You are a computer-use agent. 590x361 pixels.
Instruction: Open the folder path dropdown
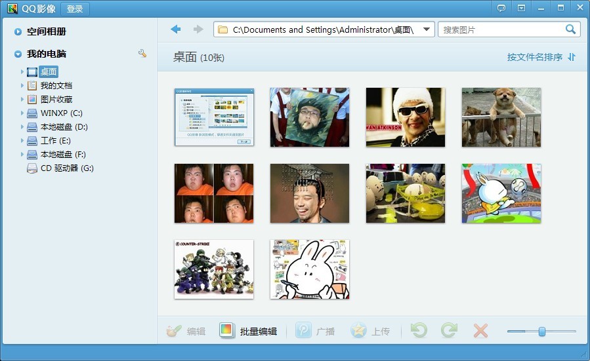pos(427,29)
